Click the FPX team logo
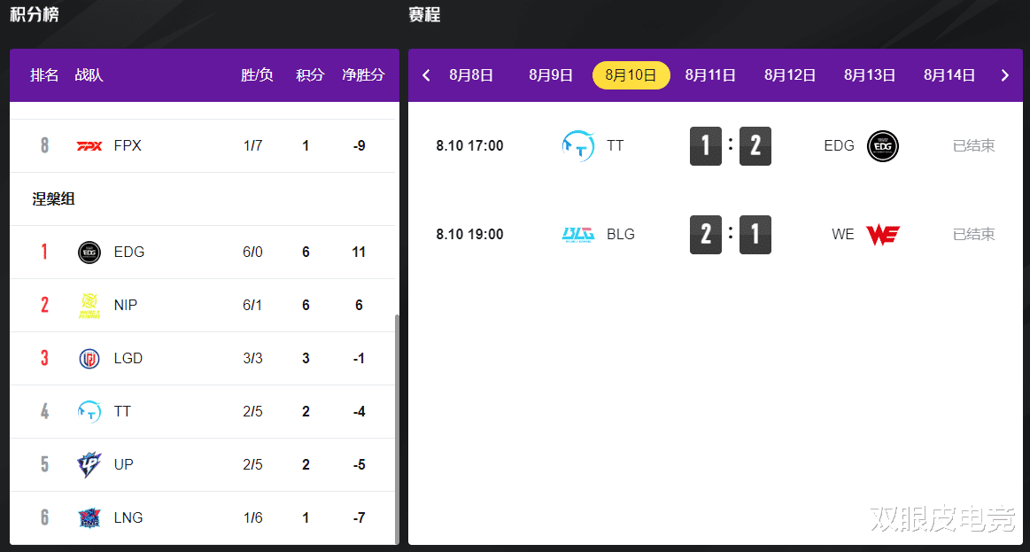 tap(89, 146)
